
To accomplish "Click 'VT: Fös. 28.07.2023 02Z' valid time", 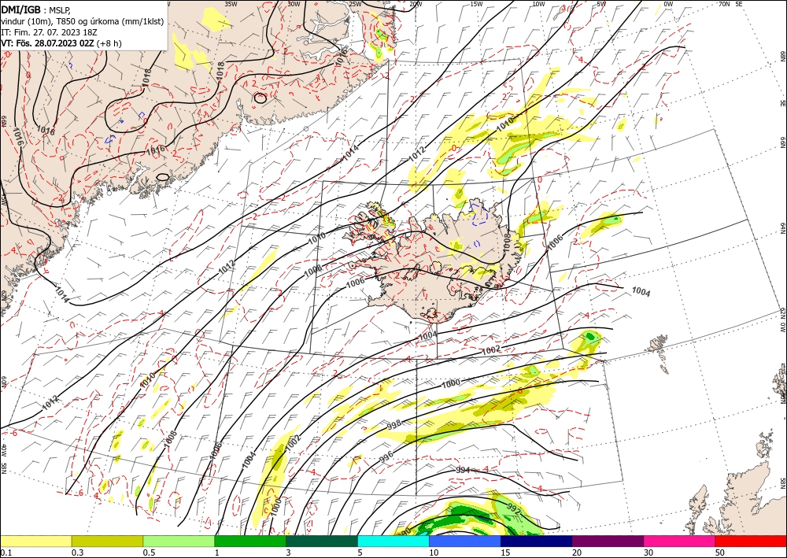I will [x=48, y=43].
